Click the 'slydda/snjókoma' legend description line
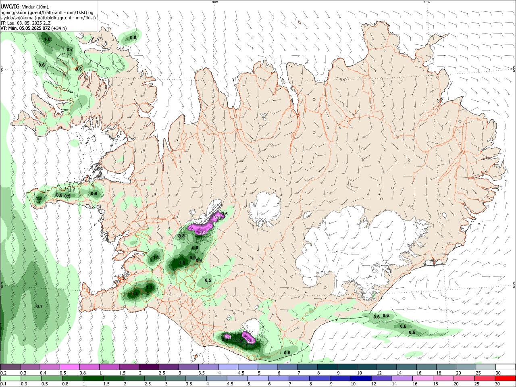516x387 pixels. tap(48, 18)
